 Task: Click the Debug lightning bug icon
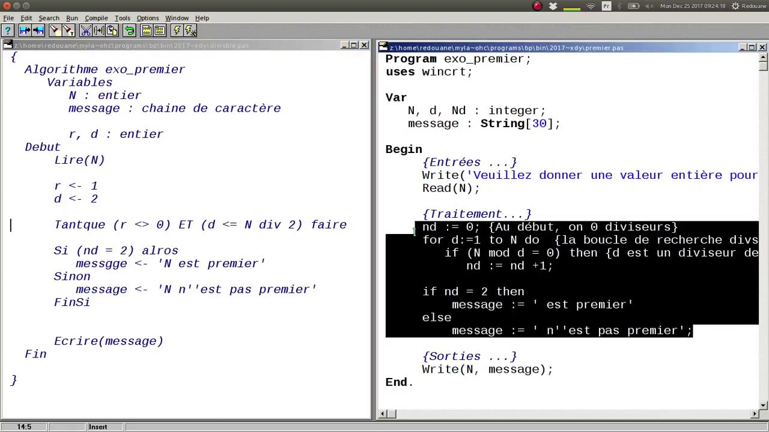190,31
